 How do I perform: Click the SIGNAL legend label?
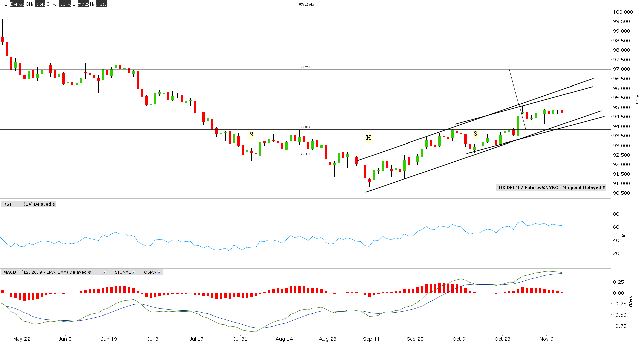point(123,272)
